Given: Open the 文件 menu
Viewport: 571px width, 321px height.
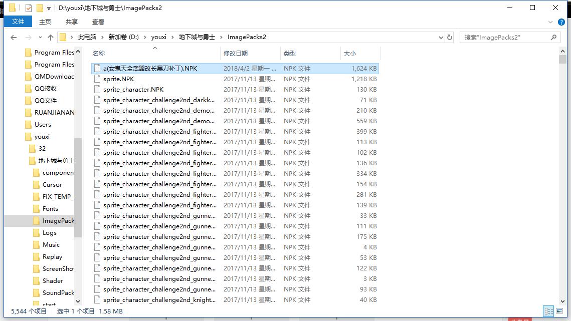Looking at the screenshot, I should (x=18, y=22).
